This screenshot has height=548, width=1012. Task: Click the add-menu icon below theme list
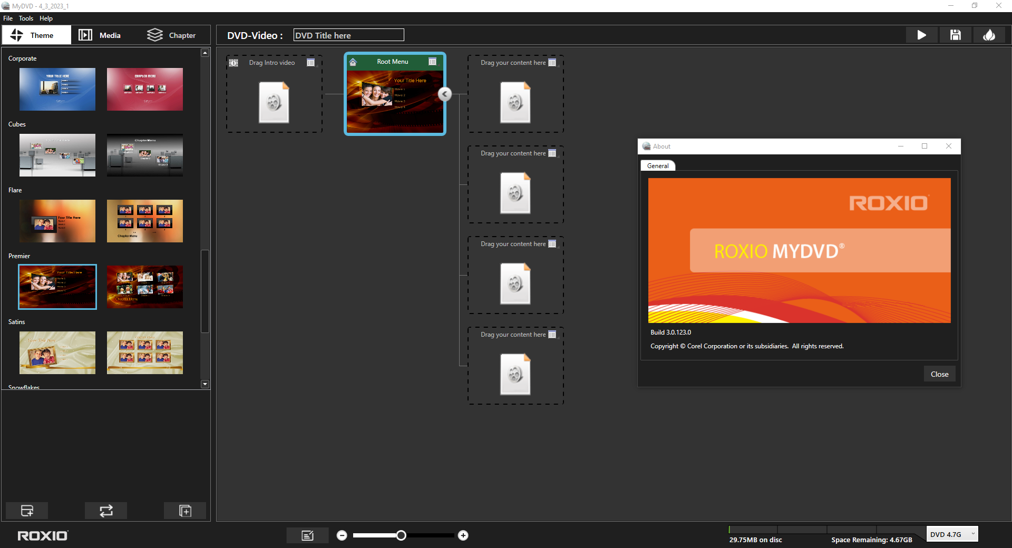pyautogui.click(x=27, y=511)
